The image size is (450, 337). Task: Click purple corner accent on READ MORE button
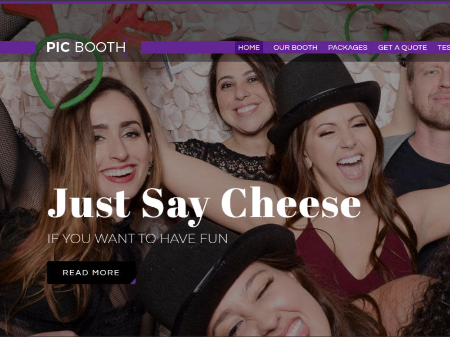tap(134, 282)
